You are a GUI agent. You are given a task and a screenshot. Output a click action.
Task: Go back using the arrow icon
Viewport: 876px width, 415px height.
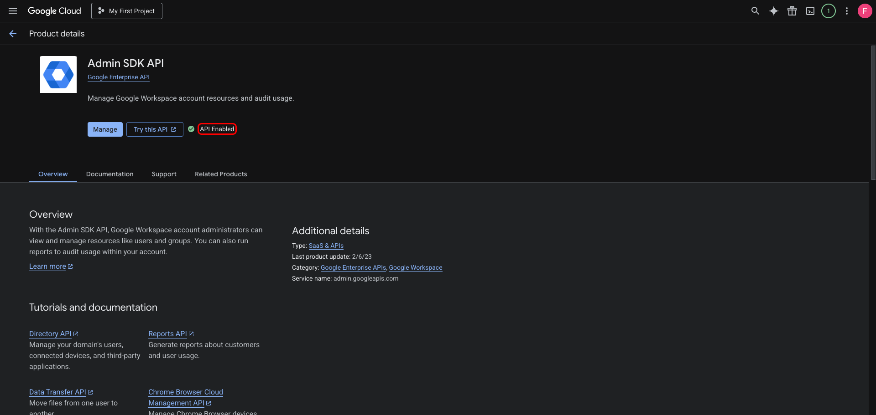click(x=13, y=34)
